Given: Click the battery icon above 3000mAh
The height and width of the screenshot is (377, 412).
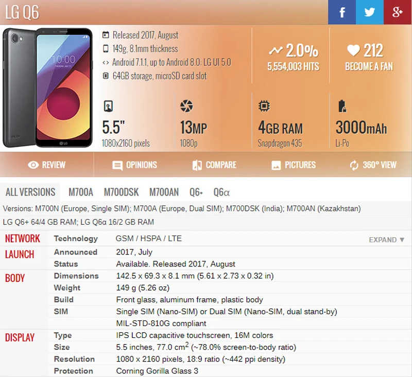Looking at the screenshot, I should pyautogui.click(x=341, y=106).
